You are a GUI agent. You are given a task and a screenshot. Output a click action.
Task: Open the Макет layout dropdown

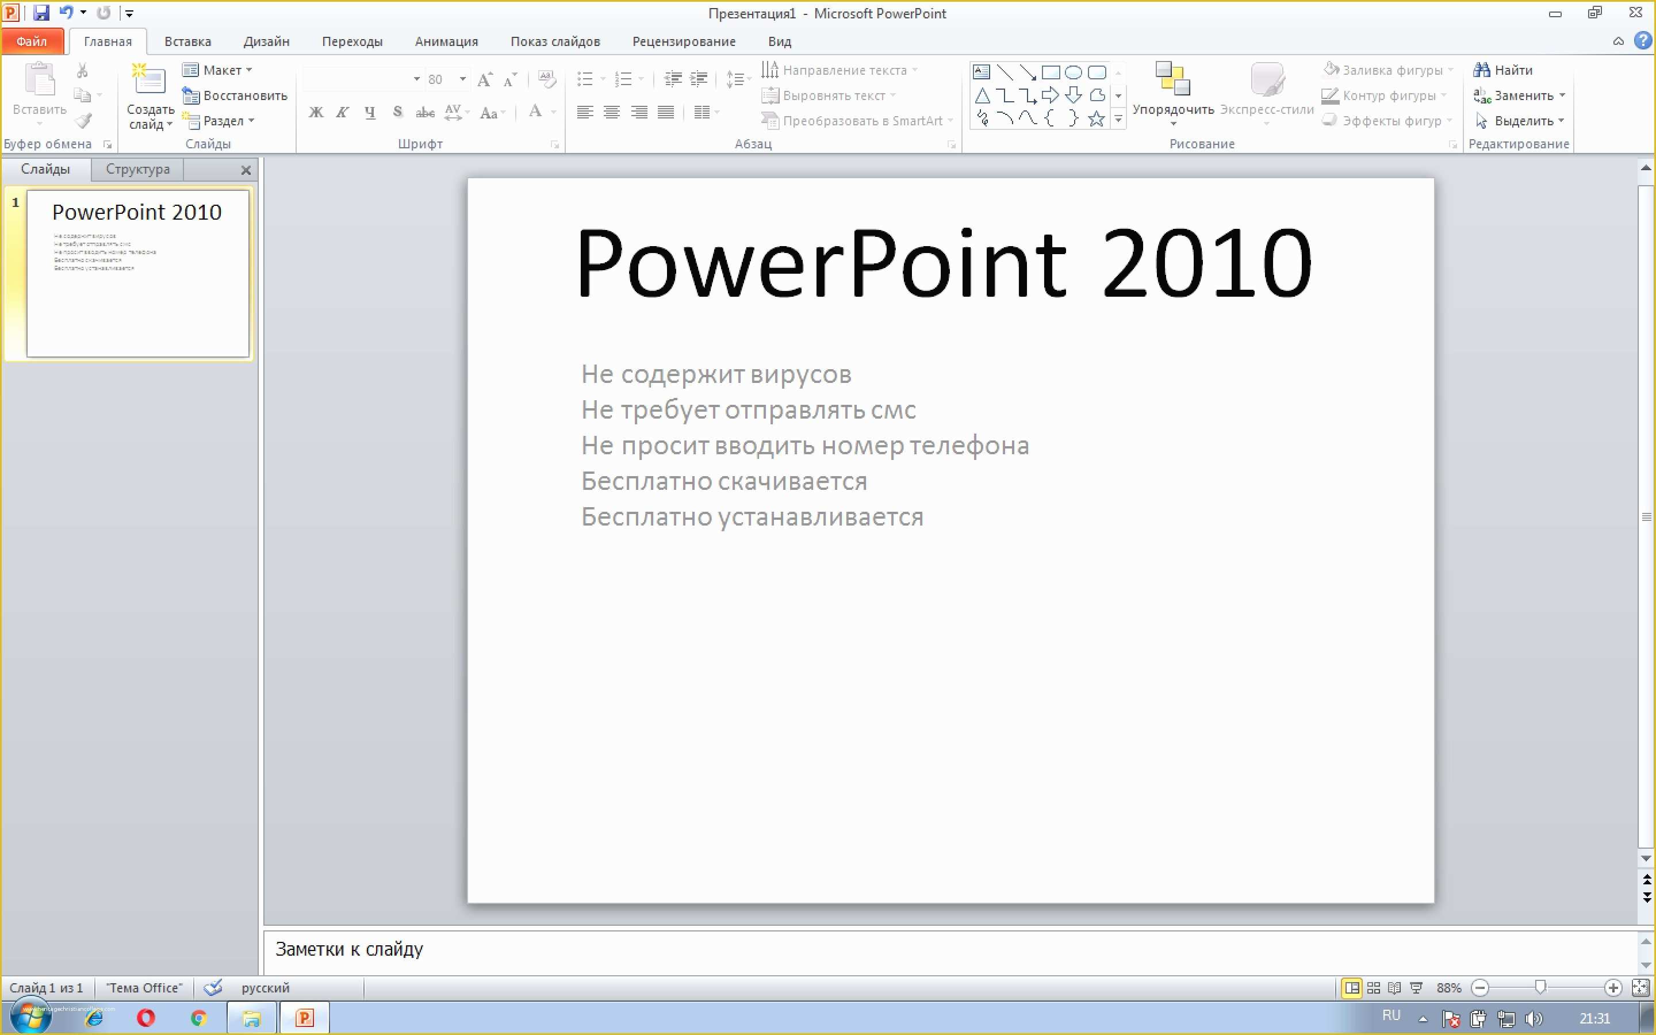click(217, 70)
